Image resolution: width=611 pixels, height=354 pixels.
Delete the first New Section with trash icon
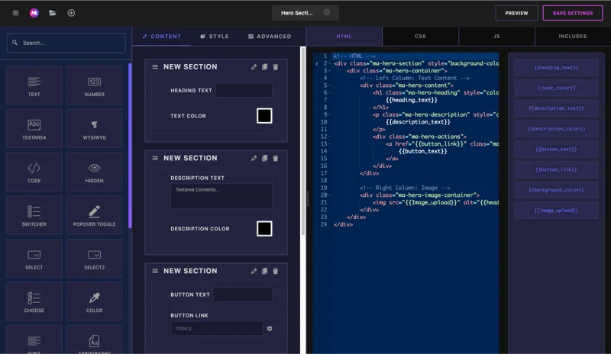[x=276, y=67]
